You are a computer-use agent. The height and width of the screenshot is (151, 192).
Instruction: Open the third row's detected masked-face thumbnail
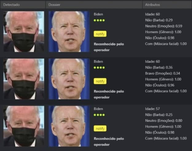click(x=24, y=126)
